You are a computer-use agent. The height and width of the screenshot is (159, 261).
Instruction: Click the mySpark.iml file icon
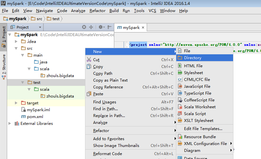pyautogui.click(x=23, y=110)
